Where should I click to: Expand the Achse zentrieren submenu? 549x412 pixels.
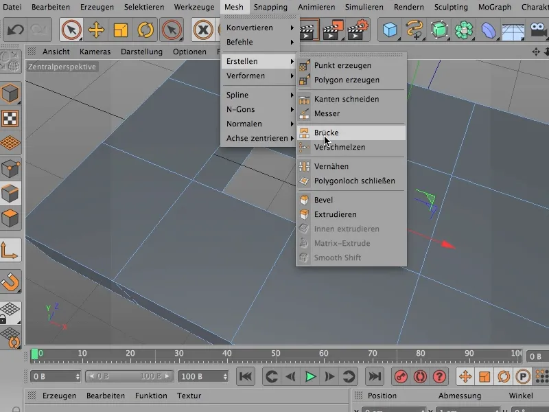(260, 138)
